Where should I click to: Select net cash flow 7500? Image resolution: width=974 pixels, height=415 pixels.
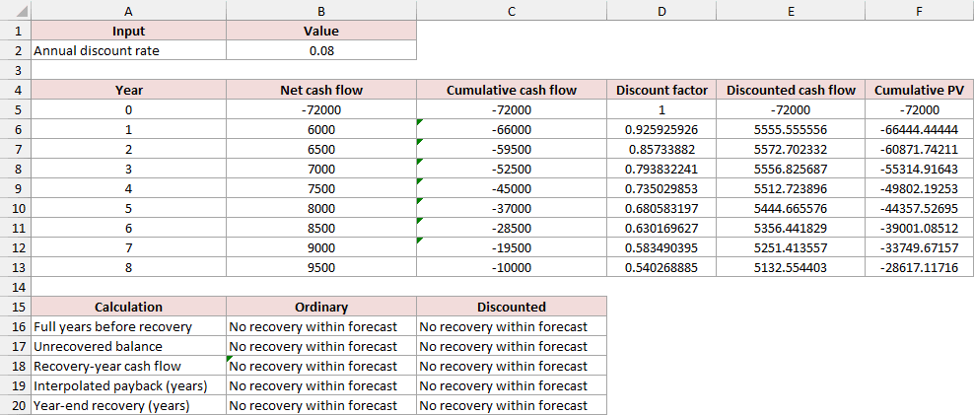[321, 189]
